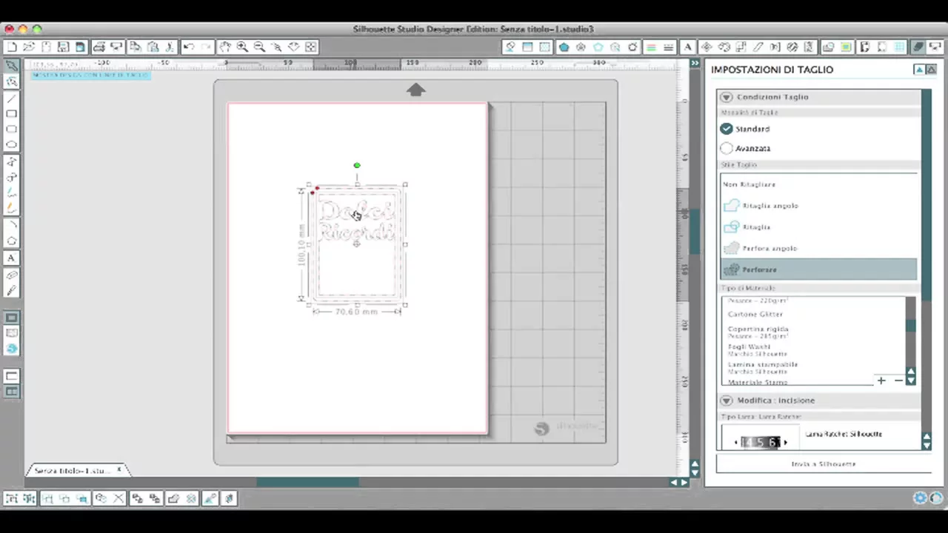
Task: Select the Pan hand tool
Action: click(x=225, y=47)
